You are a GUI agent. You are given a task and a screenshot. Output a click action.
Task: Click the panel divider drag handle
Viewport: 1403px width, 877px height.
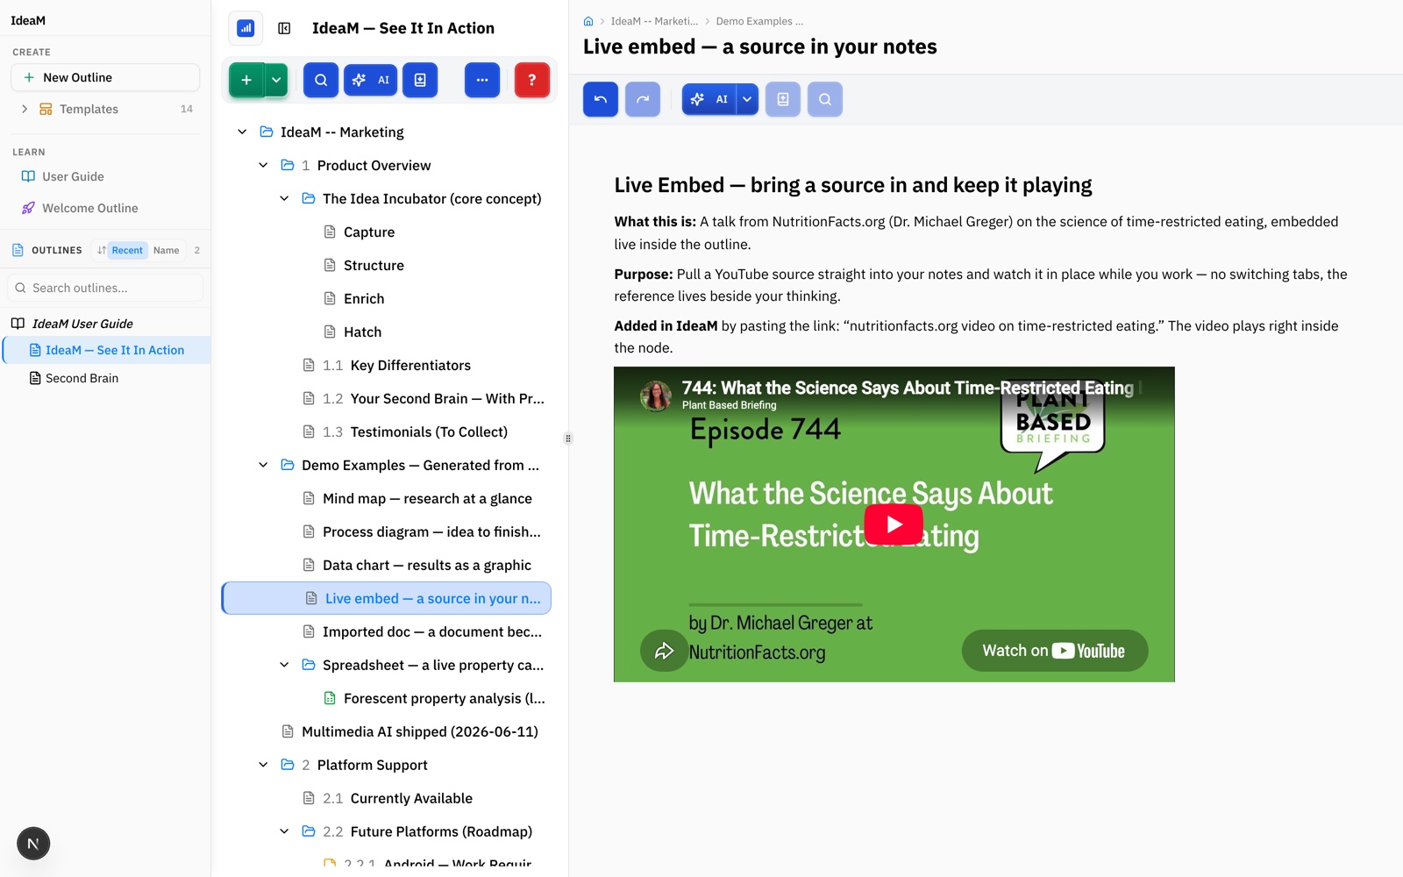568,438
